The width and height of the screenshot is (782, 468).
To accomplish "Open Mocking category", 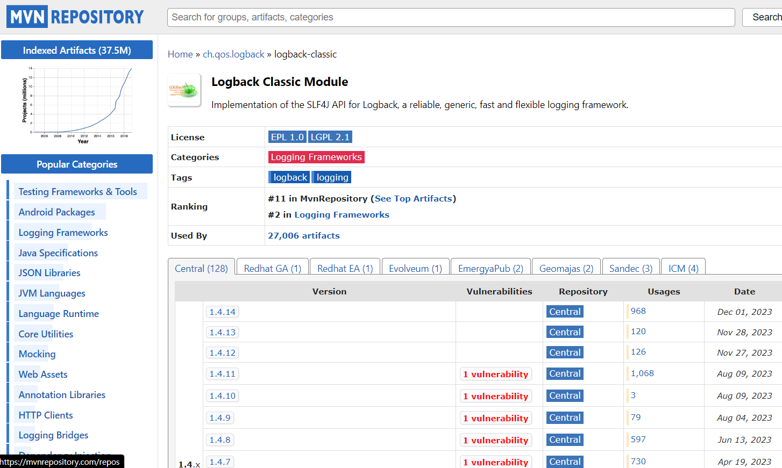I will [x=37, y=354].
